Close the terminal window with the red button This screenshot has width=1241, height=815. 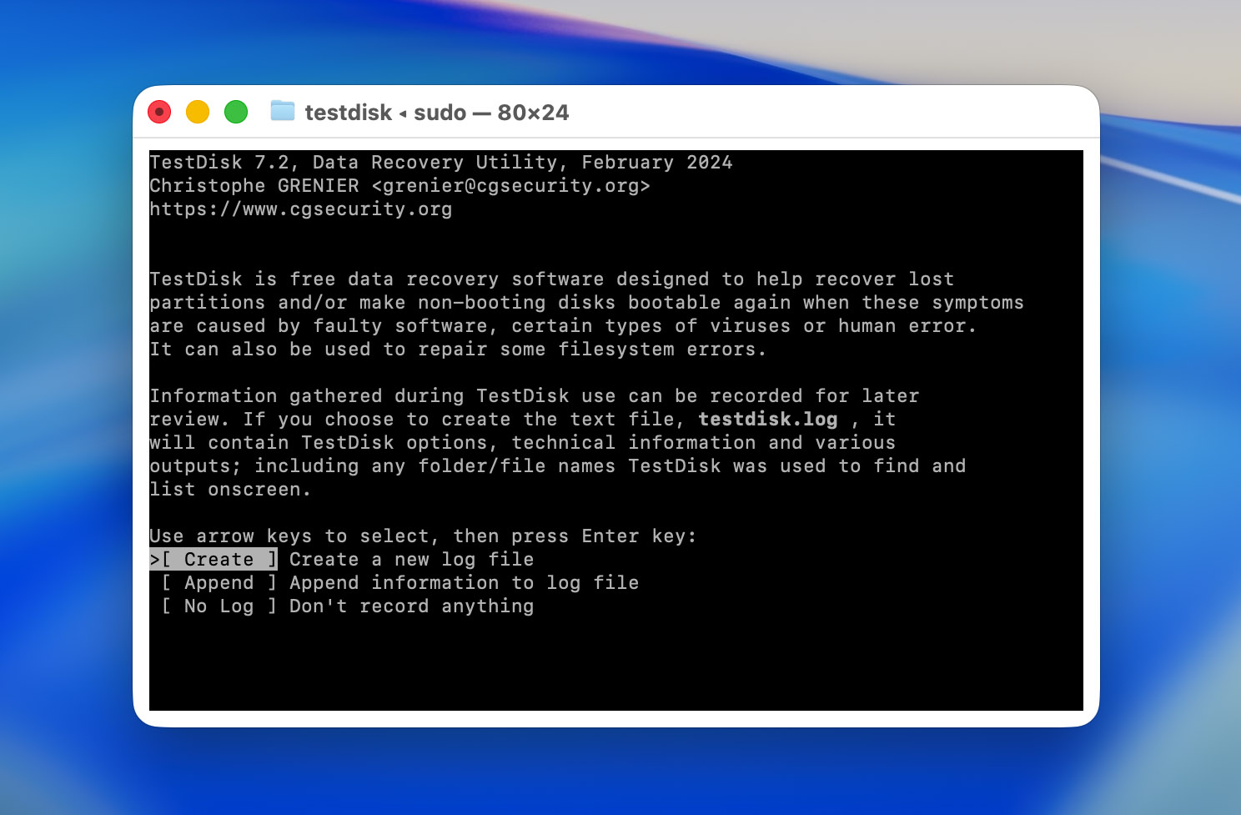tap(159, 112)
